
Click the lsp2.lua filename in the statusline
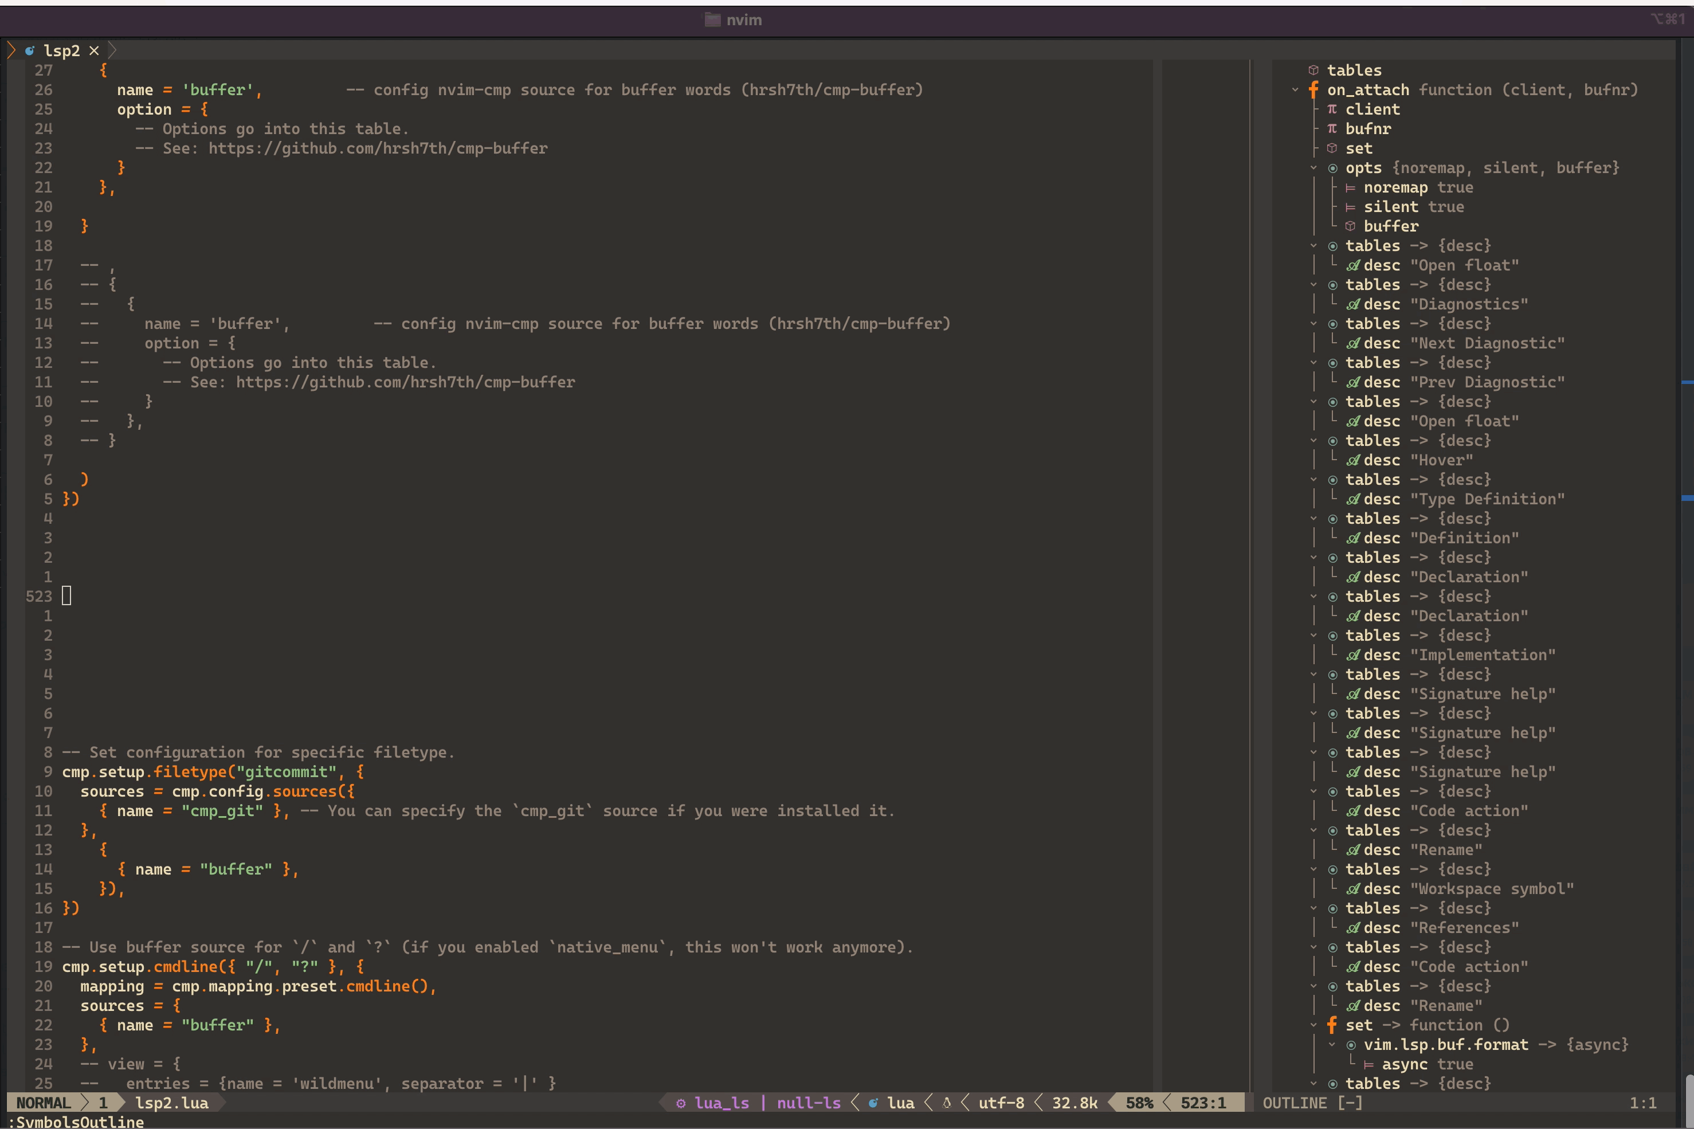click(172, 1103)
